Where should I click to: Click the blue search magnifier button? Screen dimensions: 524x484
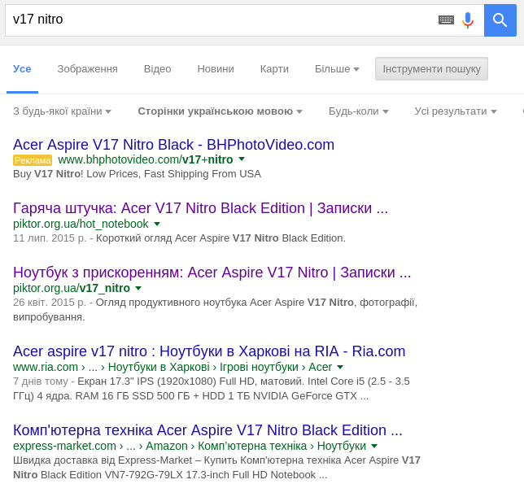tap(500, 20)
